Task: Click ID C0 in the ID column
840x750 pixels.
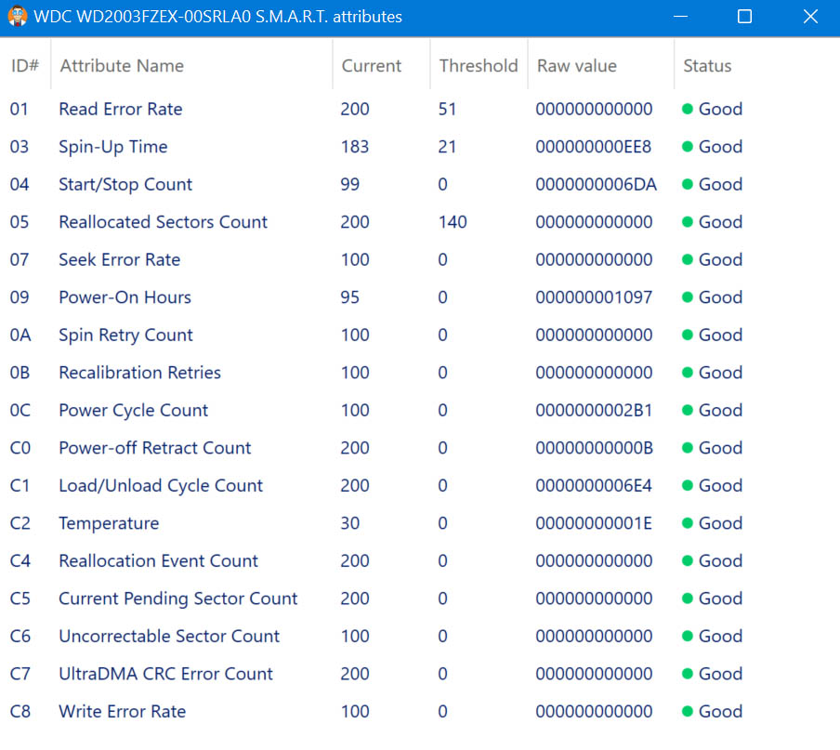Action: (20, 447)
